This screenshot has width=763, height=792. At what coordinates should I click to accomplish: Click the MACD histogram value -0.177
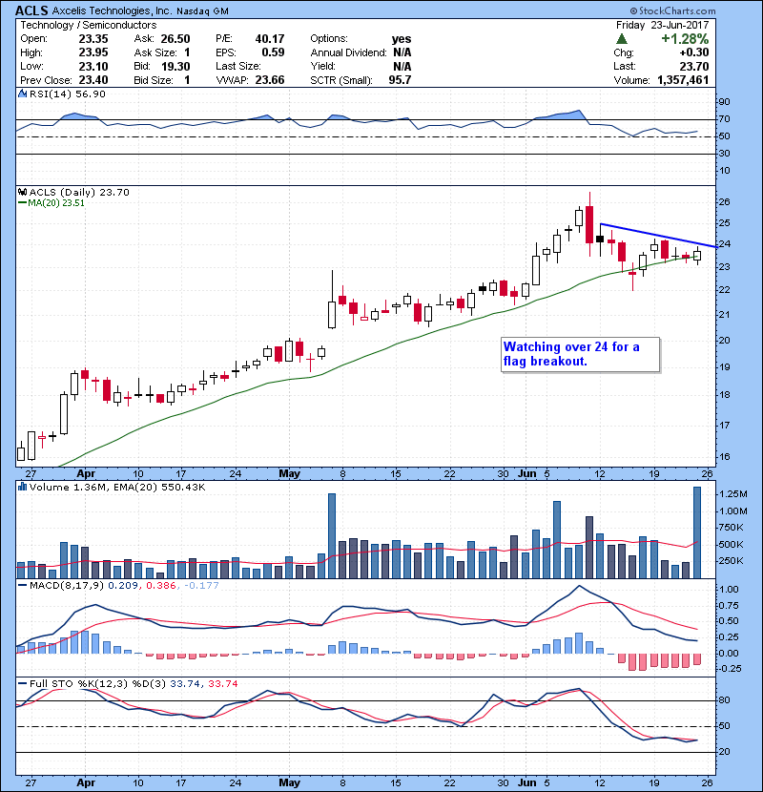(x=201, y=586)
